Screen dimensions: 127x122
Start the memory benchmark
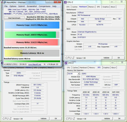[14, 18]
